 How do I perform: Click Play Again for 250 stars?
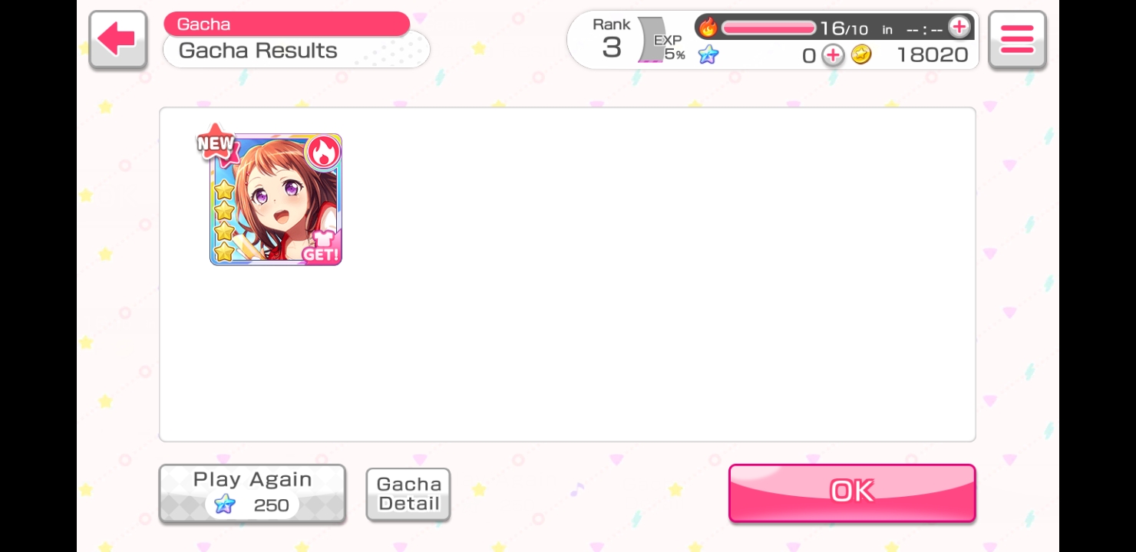tap(253, 494)
